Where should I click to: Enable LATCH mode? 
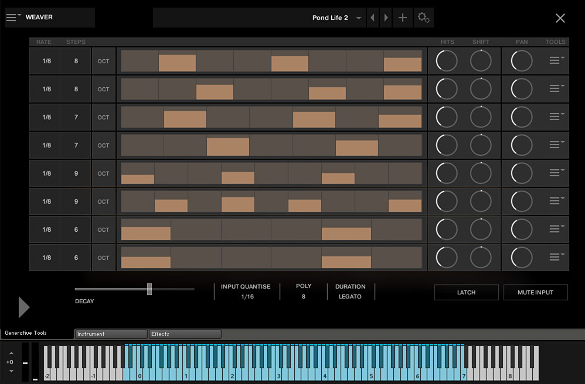click(x=466, y=292)
